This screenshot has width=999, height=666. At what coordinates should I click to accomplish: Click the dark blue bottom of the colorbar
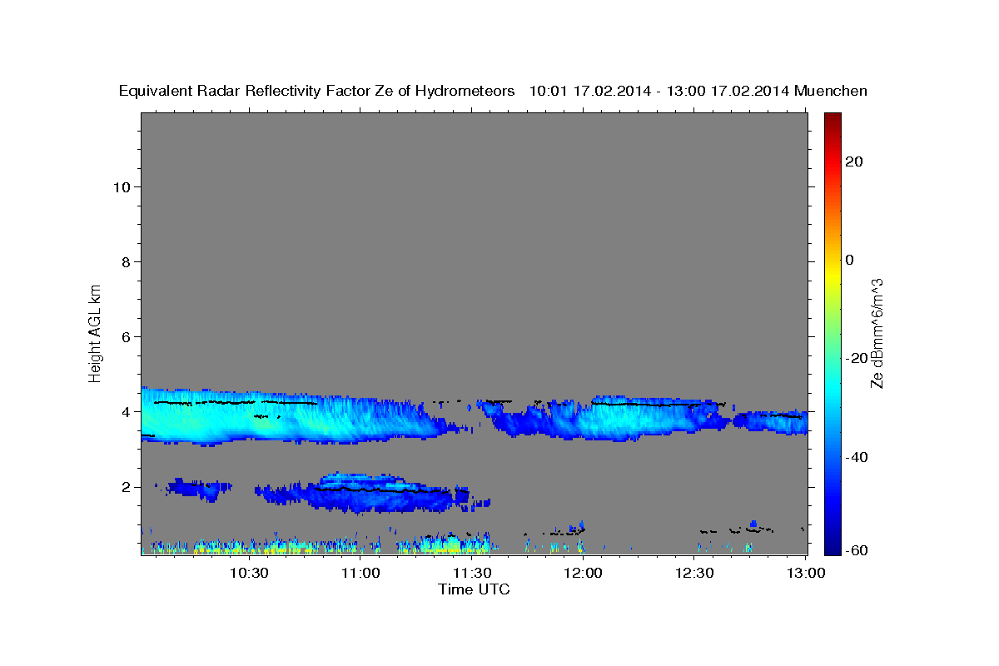pos(832,549)
